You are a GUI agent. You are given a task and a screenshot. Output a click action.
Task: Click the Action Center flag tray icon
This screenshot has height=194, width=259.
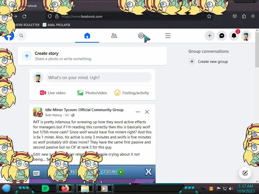(219, 188)
